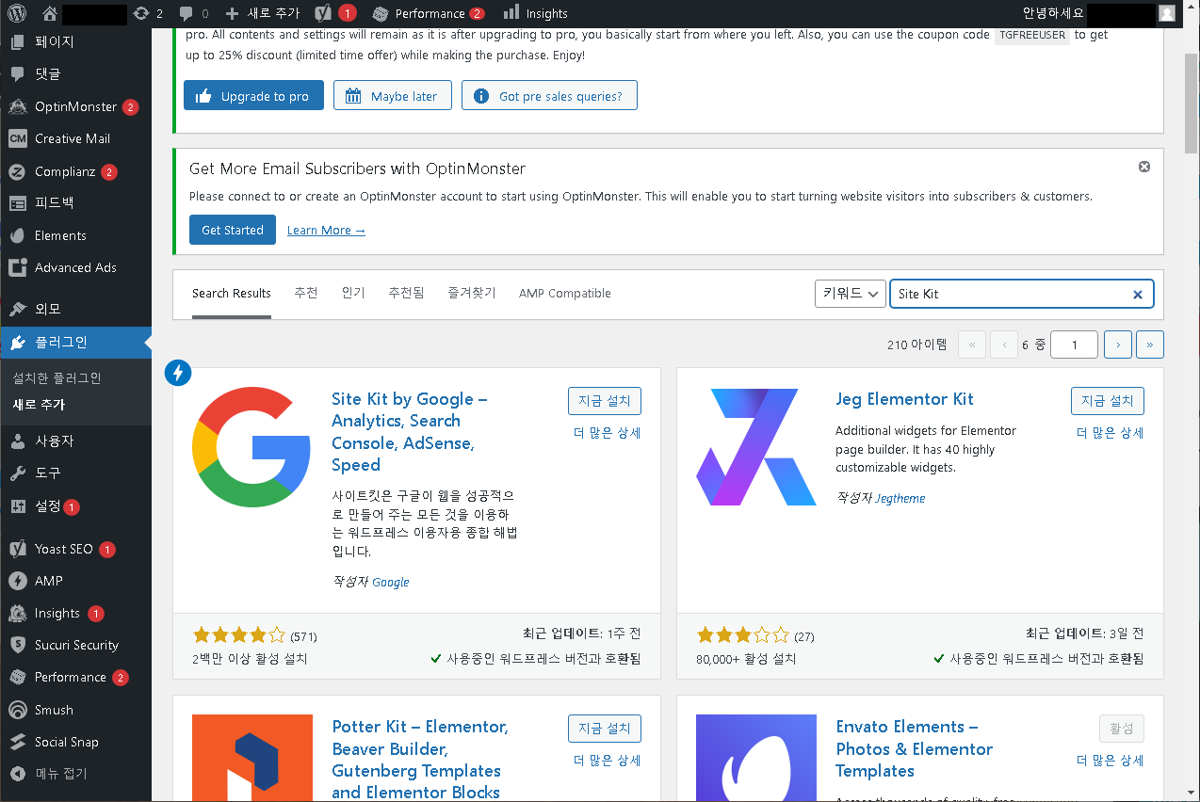The width and height of the screenshot is (1200, 802).
Task: Open the Performance menu in admin bar
Action: (429, 13)
